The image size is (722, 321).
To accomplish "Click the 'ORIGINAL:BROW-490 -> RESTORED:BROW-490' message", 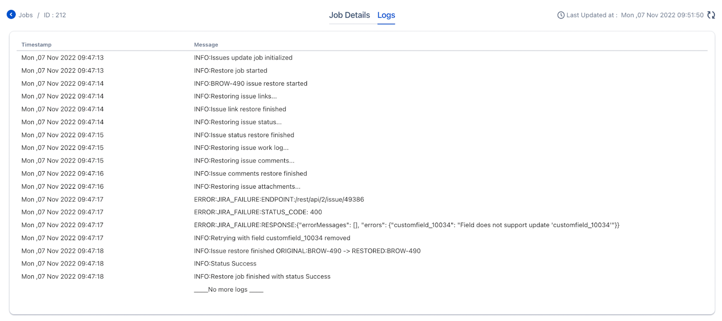I will 307,251.
